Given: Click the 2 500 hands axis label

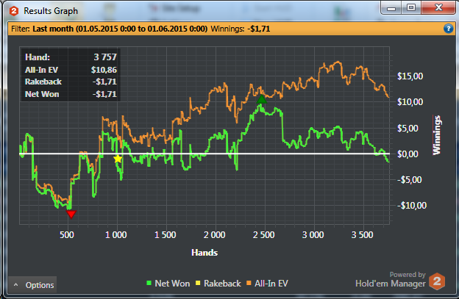Looking at the screenshot, I should (x=264, y=234).
